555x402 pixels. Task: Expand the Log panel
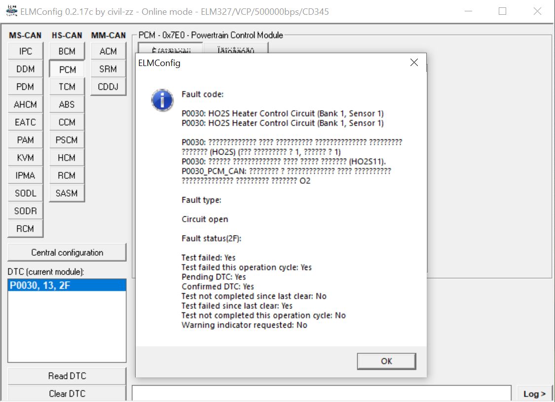pos(534,394)
